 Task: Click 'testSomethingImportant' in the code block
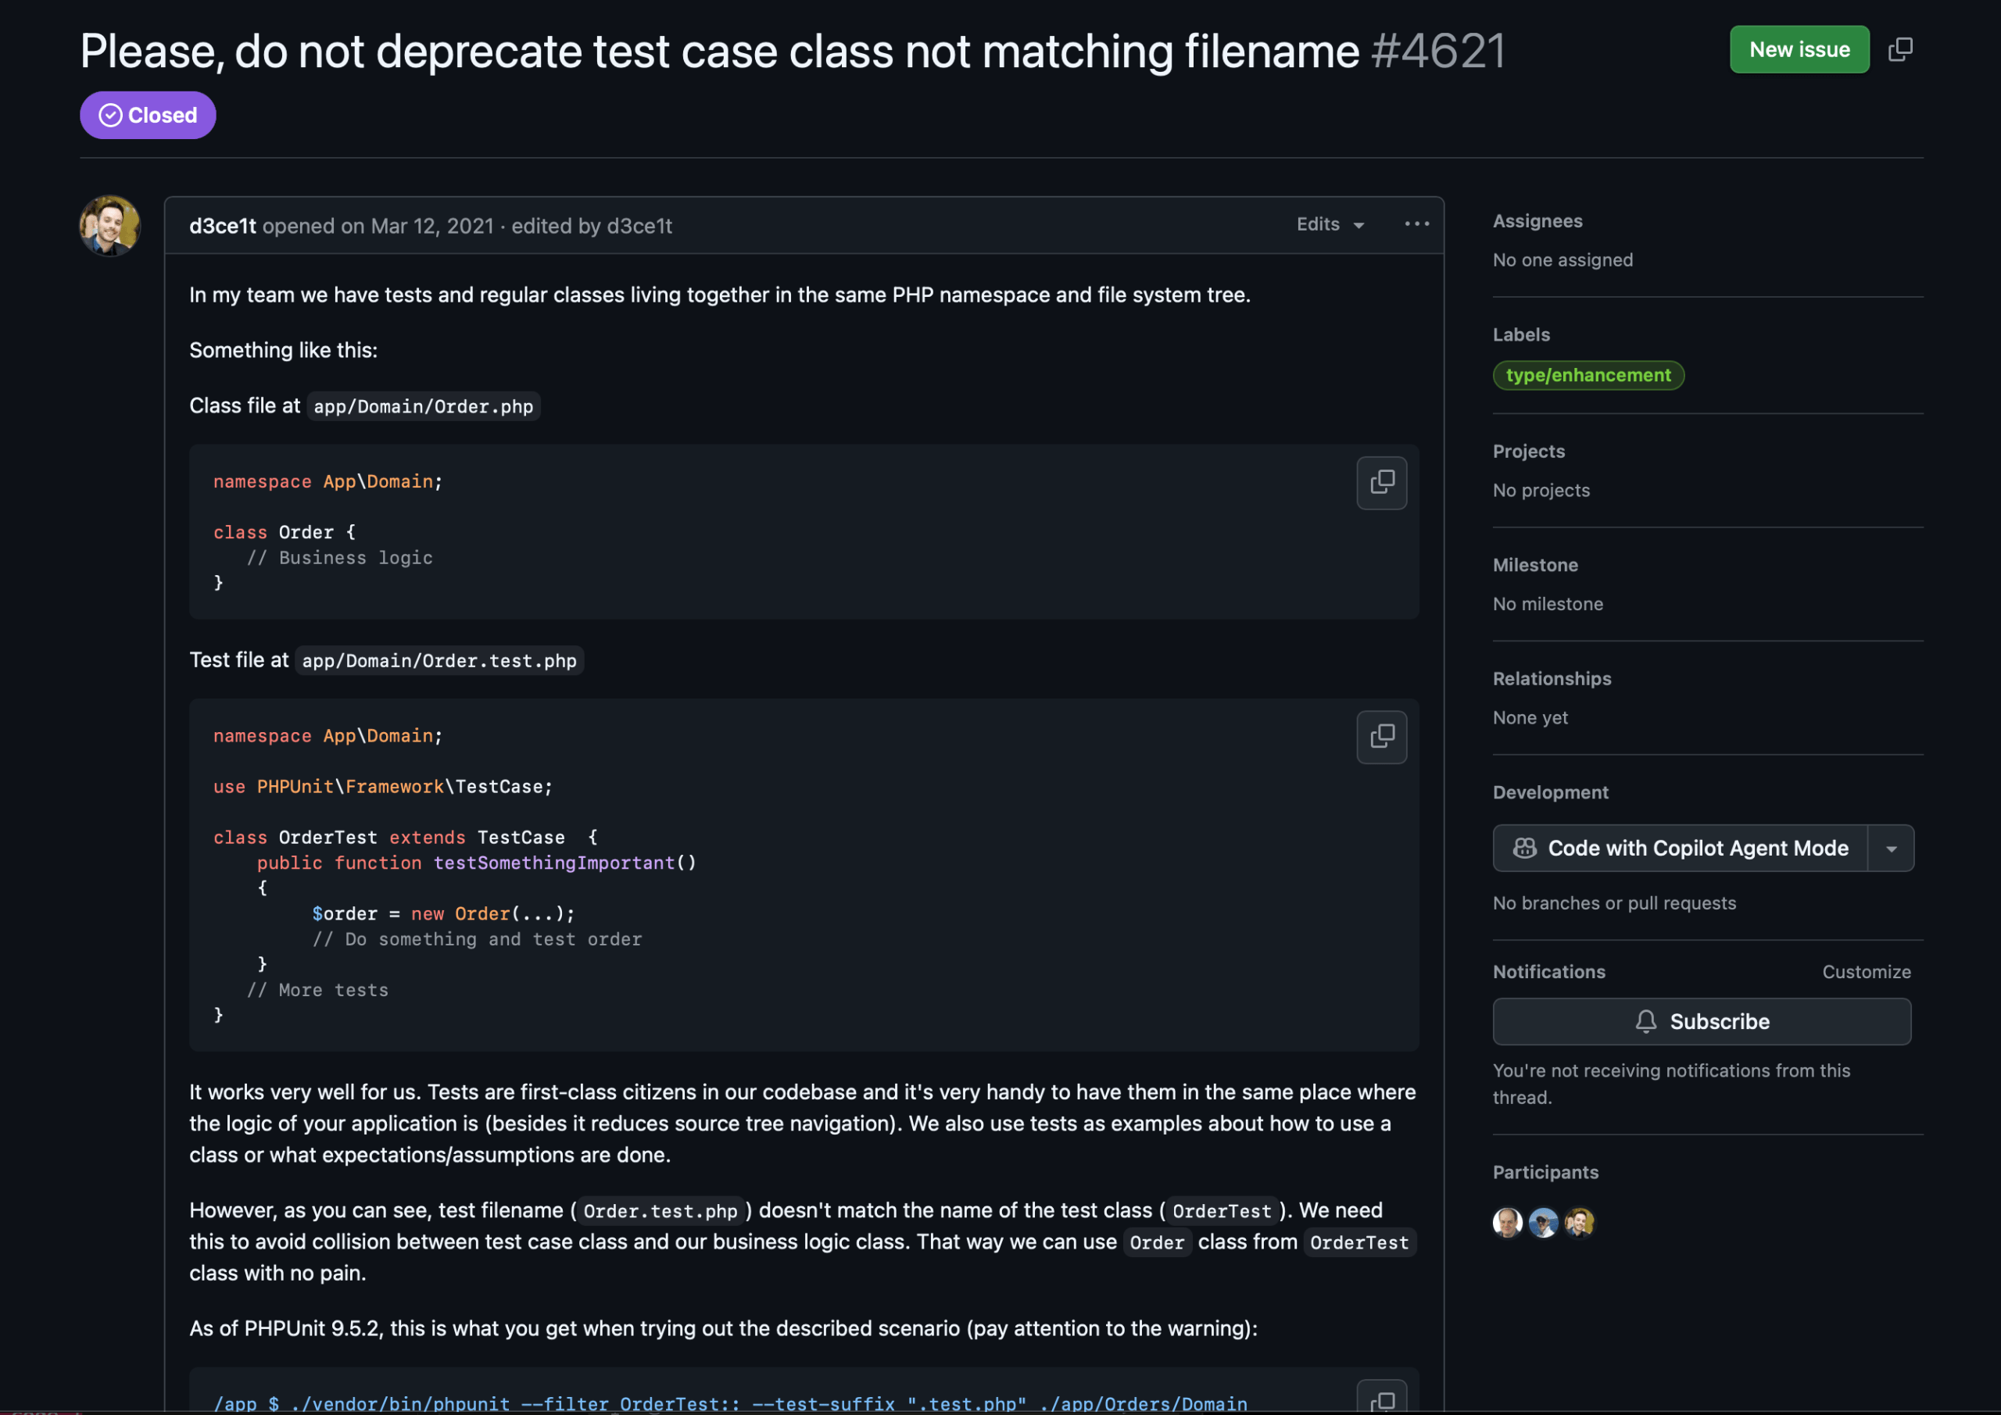[x=554, y=863]
